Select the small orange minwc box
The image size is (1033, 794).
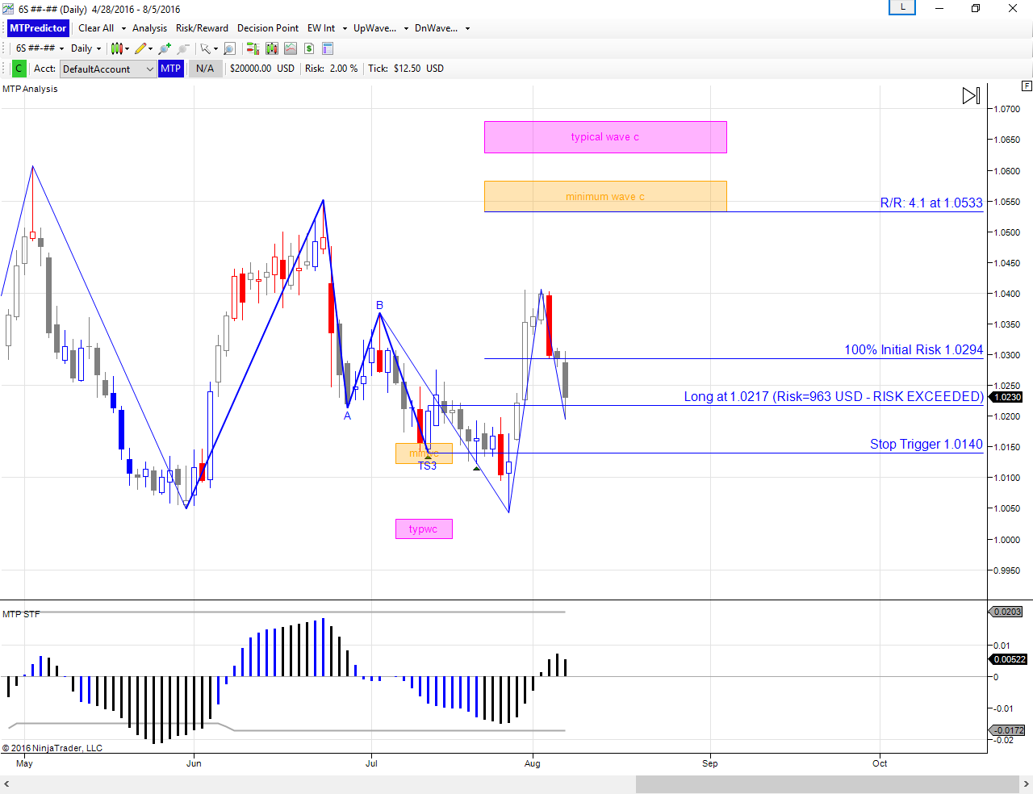[424, 453]
